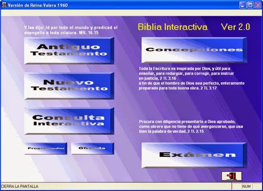This screenshot has height=191, width=263.
Task: Open the Programador button
Action: (46, 148)
